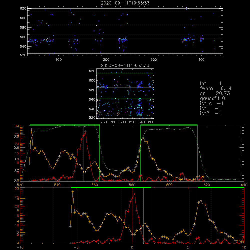Click x-axis label -10 on bottom plot
This screenshot has width=250, height=250.
coord(20,247)
